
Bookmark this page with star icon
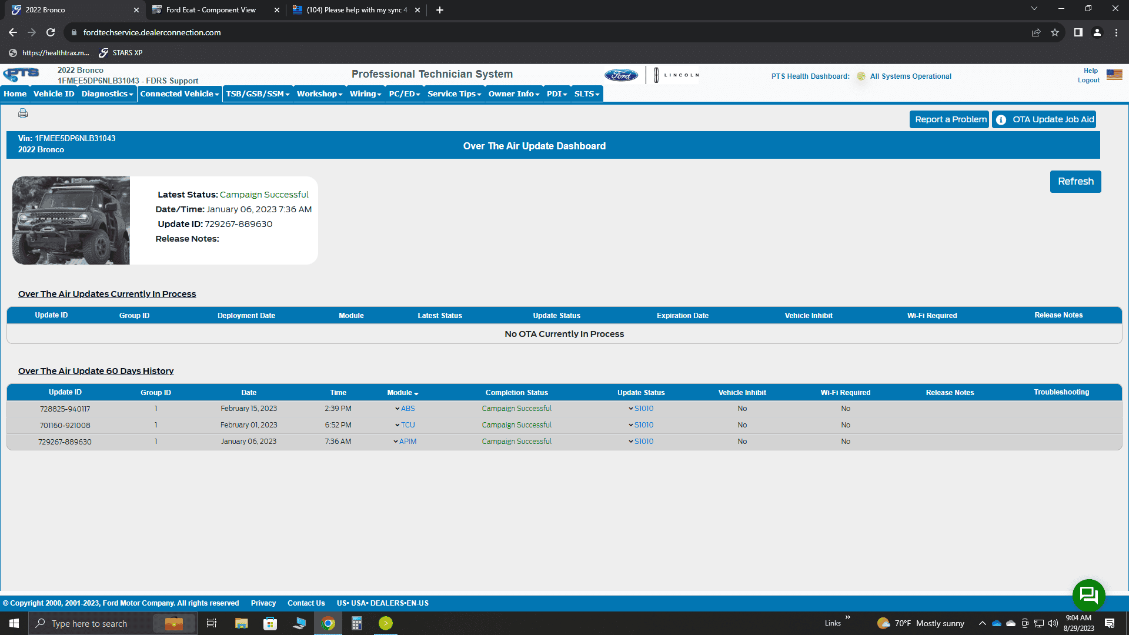pos(1055,32)
